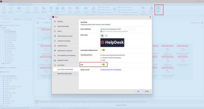Image resolution: width=204 pixels, height=109 pixels.
Task: Select SKRZYNKI POCZTOWE under HelpDesk
Action: [66, 74]
